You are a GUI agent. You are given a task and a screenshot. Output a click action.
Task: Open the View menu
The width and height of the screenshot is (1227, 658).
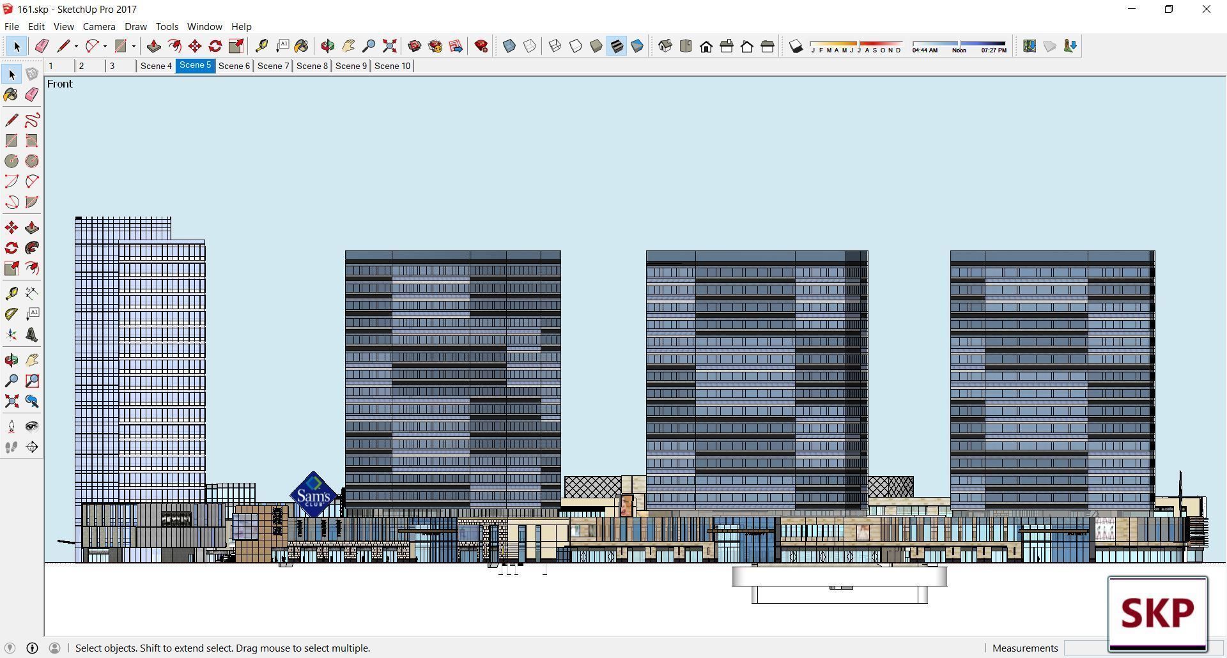point(63,26)
